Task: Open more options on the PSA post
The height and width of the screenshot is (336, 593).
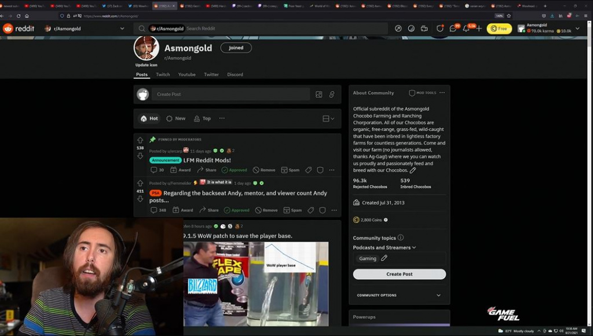Action: (x=334, y=210)
